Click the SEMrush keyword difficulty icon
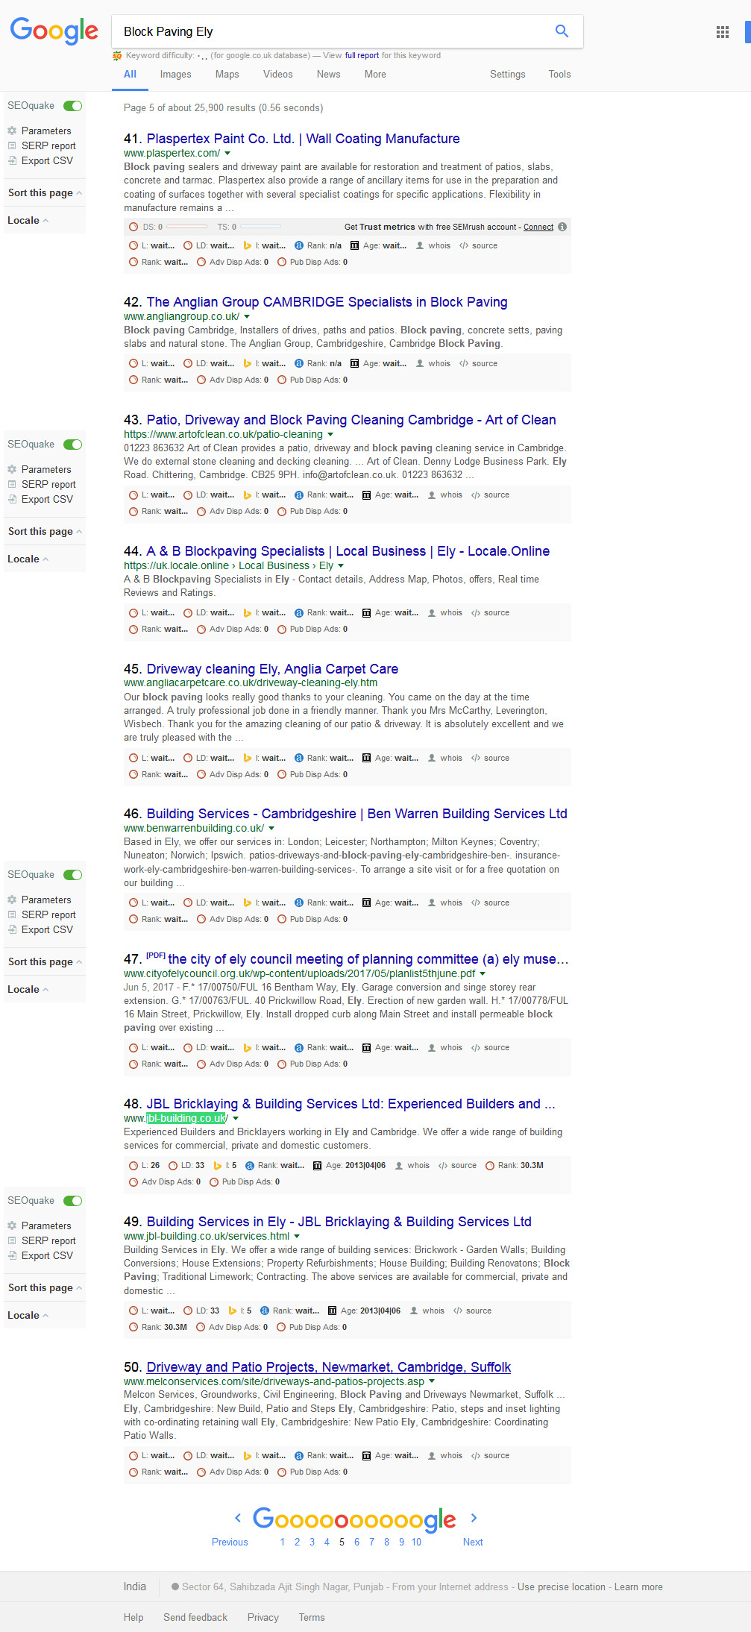This screenshot has width=751, height=1632. coord(117,55)
